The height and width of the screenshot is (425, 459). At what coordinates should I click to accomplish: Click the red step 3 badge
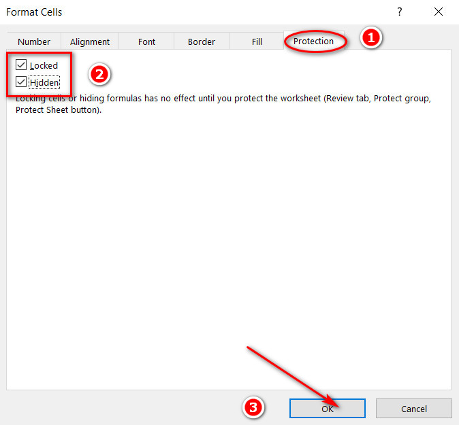point(253,407)
